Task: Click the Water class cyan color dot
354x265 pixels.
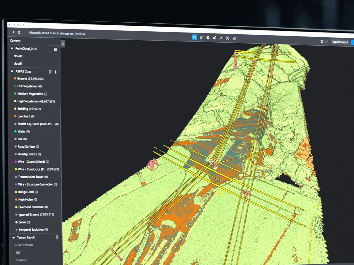Action: pos(15,131)
